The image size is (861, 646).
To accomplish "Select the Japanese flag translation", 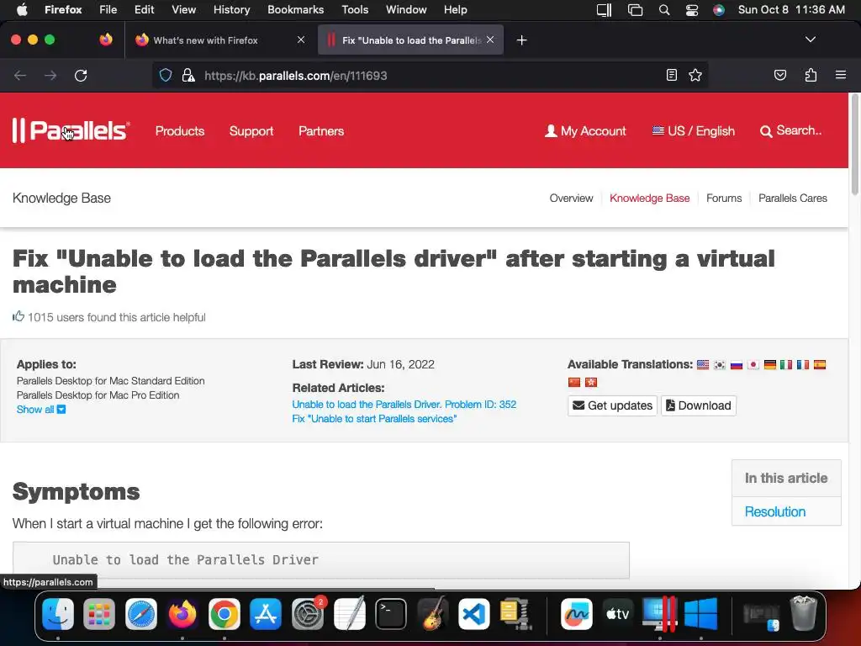I will [753, 365].
